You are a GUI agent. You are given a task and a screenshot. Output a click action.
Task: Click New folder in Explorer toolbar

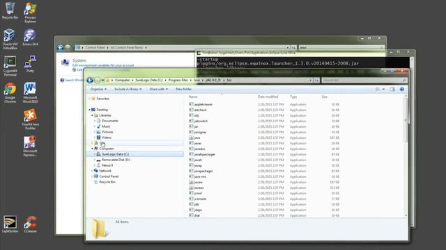pos(183,90)
